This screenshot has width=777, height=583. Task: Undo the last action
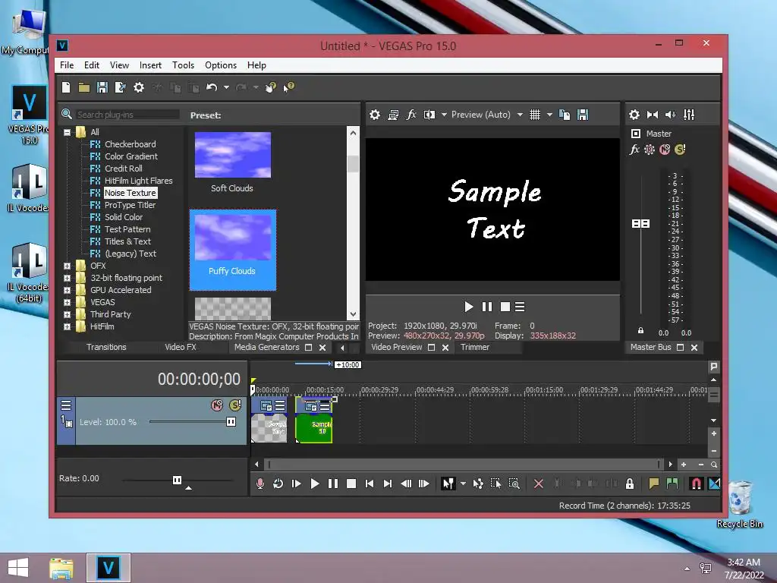(x=212, y=88)
